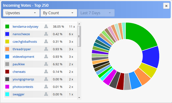The width and height of the screenshot is (172, 103).
Task: Click profile icon next to kendama-odyssey
Action: pos(46,26)
